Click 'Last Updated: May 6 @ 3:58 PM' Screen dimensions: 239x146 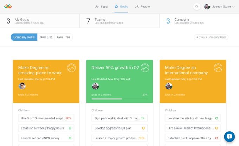point(183,79)
